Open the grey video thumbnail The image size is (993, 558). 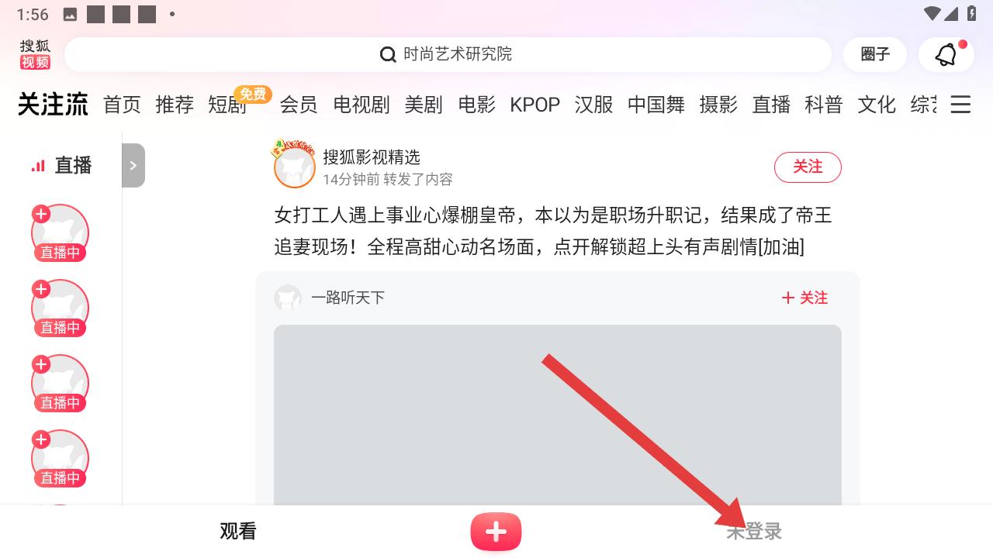(558, 415)
